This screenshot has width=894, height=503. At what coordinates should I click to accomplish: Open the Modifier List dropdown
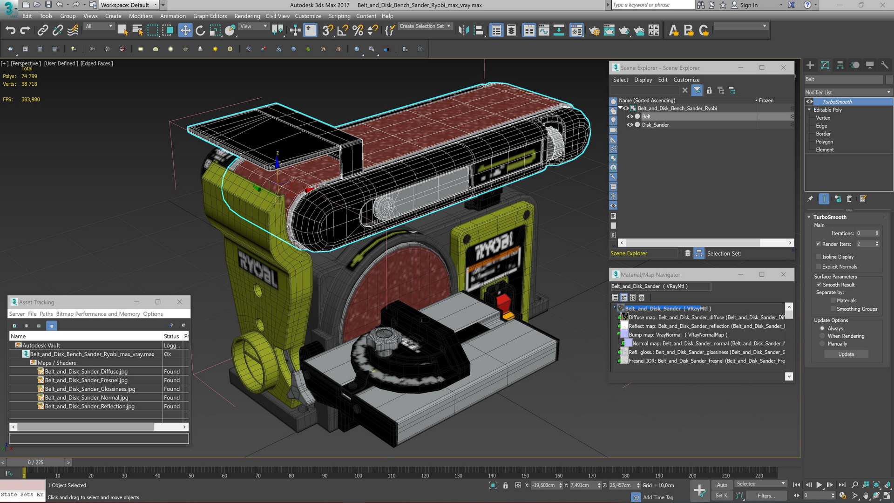pos(848,92)
